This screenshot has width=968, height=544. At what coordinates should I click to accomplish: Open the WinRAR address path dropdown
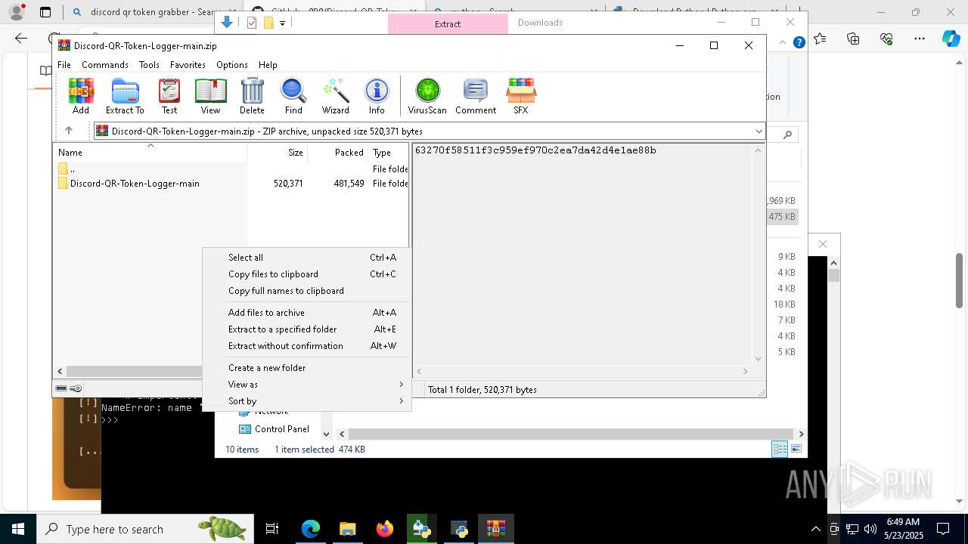click(759, 131)
